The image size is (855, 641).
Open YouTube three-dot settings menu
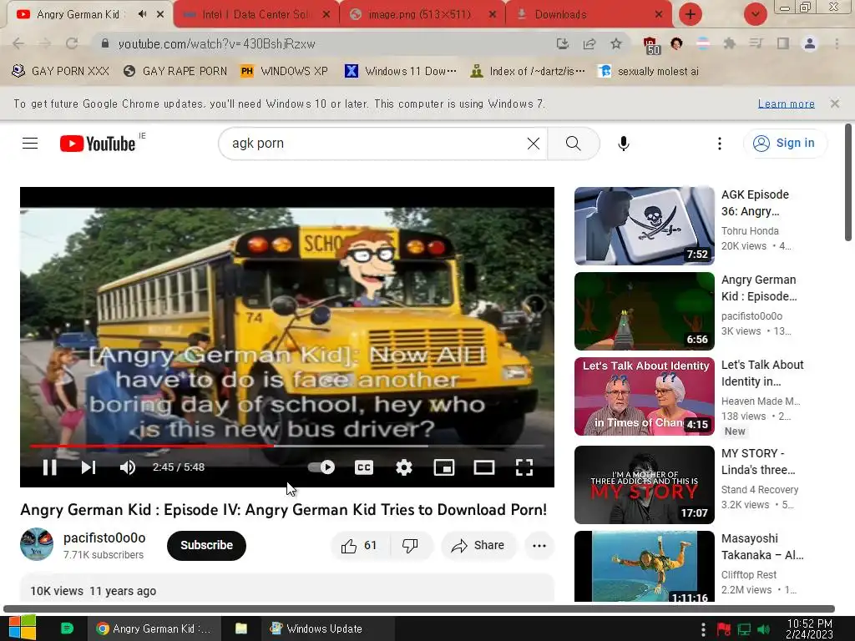tap(719, 144)
